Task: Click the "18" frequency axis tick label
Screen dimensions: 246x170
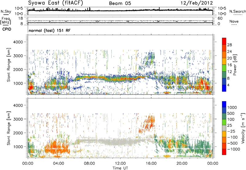Action: (x=21, y=18)
